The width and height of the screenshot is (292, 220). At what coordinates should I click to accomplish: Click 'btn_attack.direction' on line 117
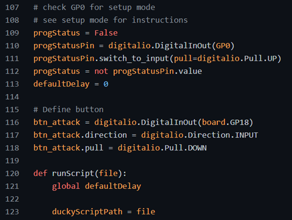[80, 135]
